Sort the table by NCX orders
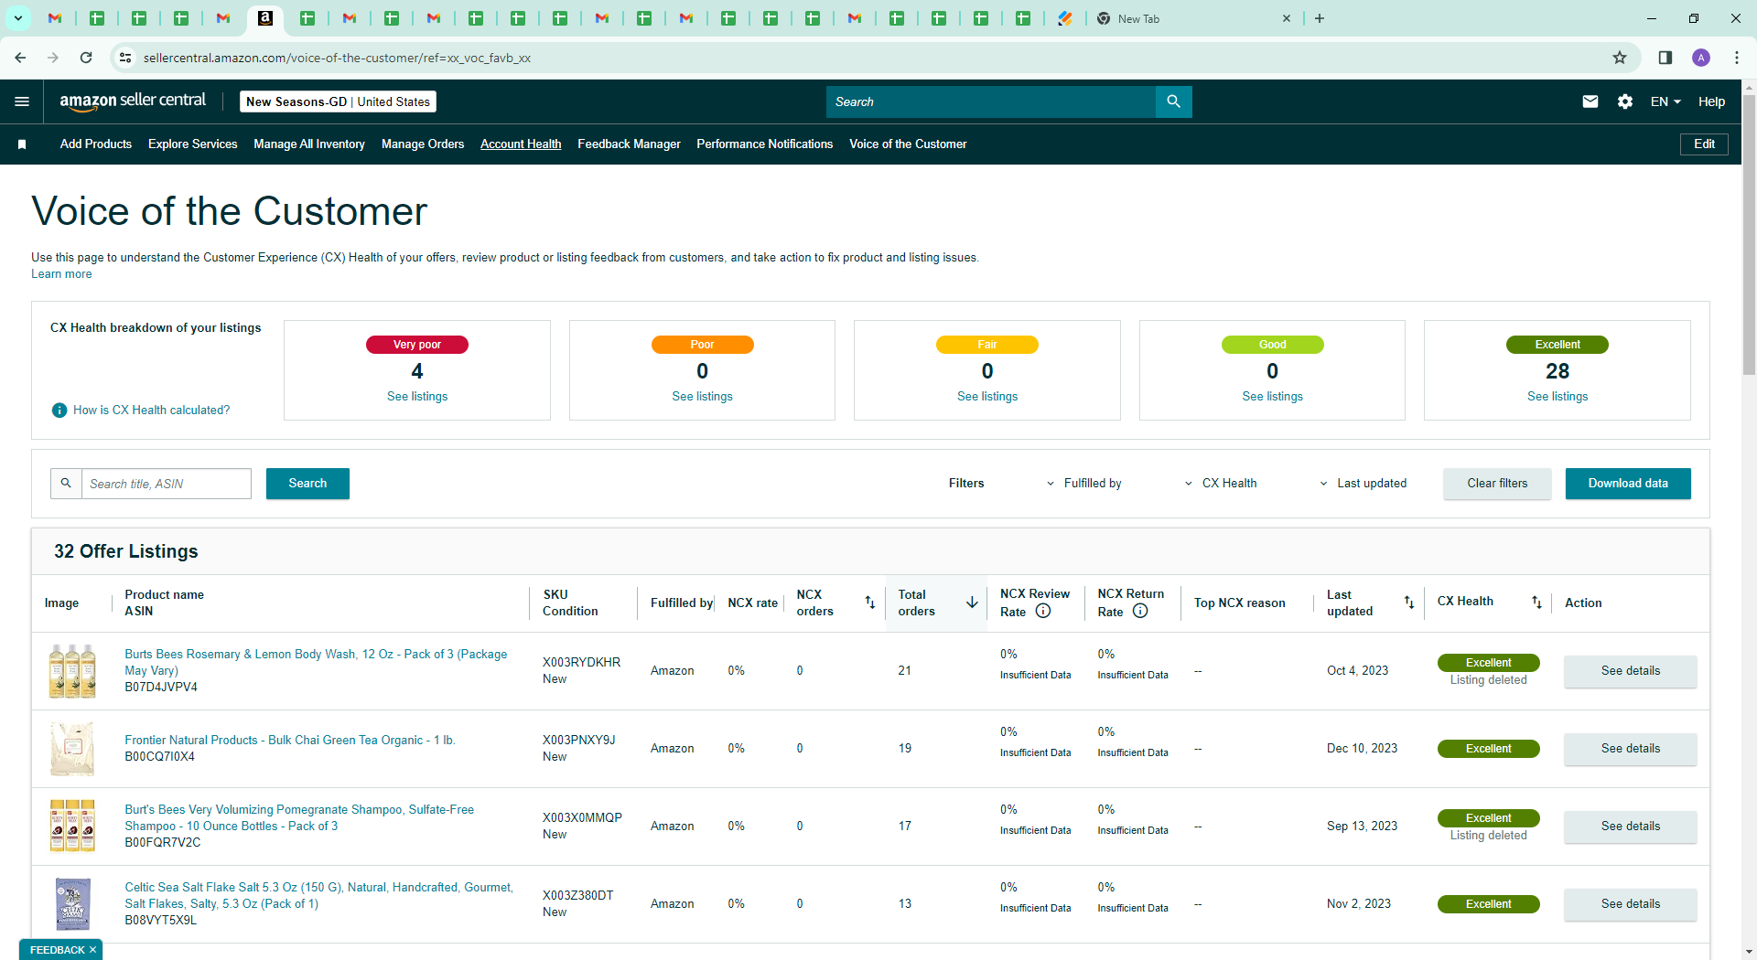 870,603
